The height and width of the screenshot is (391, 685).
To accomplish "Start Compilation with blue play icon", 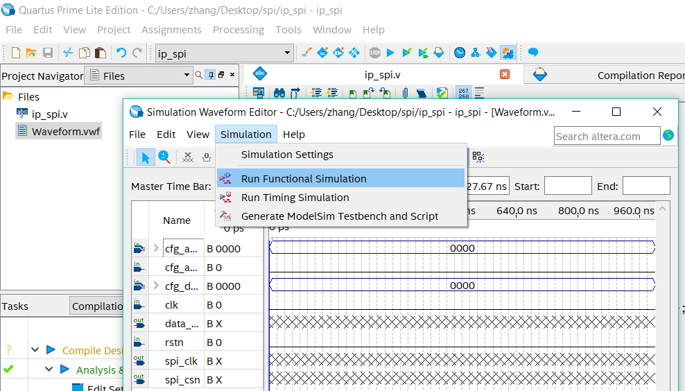I will pyautogui.click(x=390, y=53).
